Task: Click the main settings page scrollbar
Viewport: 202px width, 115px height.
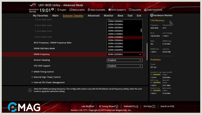Action: 147,52
